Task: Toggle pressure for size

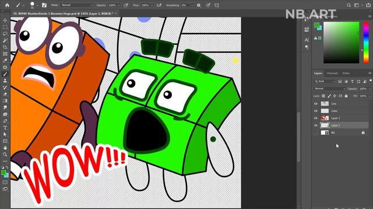Action: click(208, 5)
